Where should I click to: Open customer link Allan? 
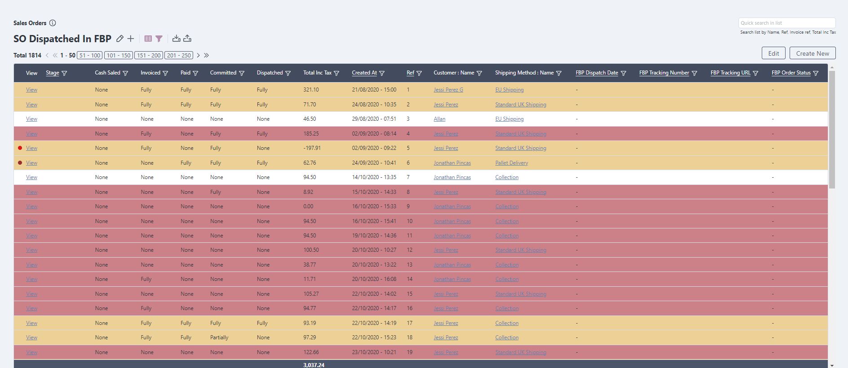coord(439,119)
